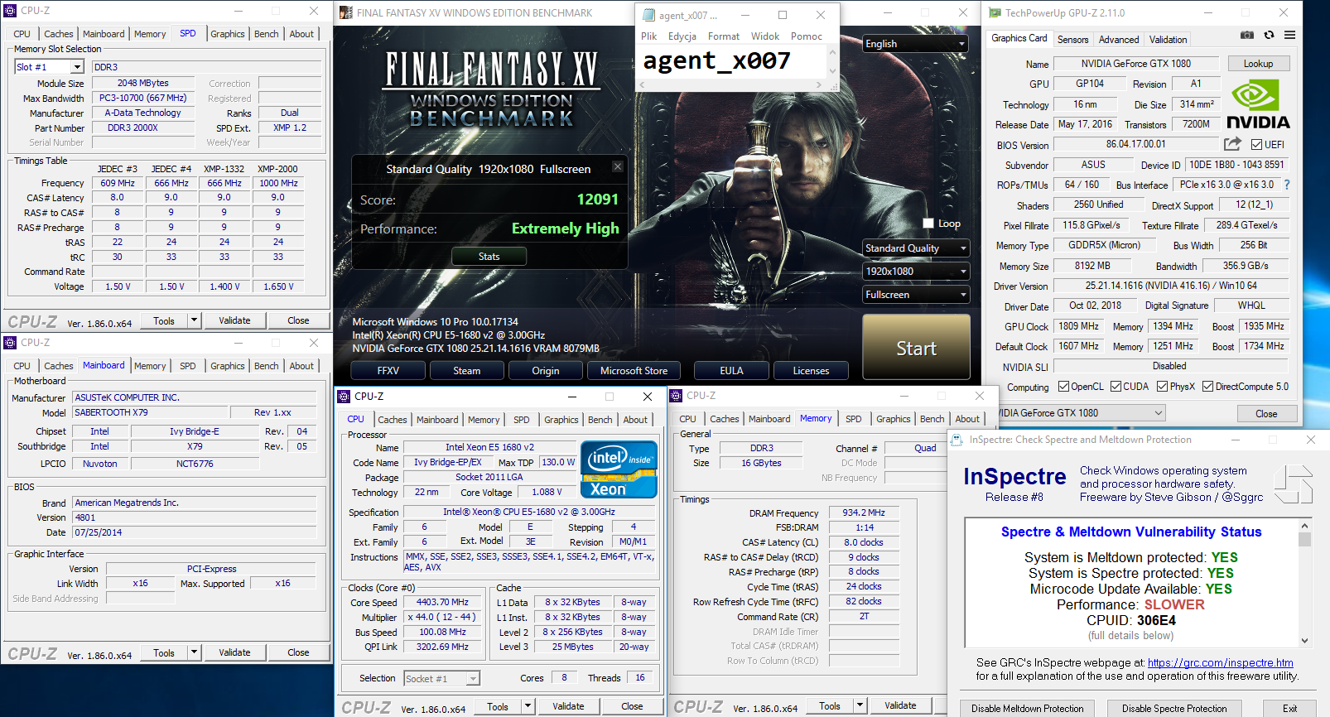The height and width of the screenshot is (717, 1330).
Task: Click the CPU-Z icon in the Memory window title bar
Action: (676, 396)
